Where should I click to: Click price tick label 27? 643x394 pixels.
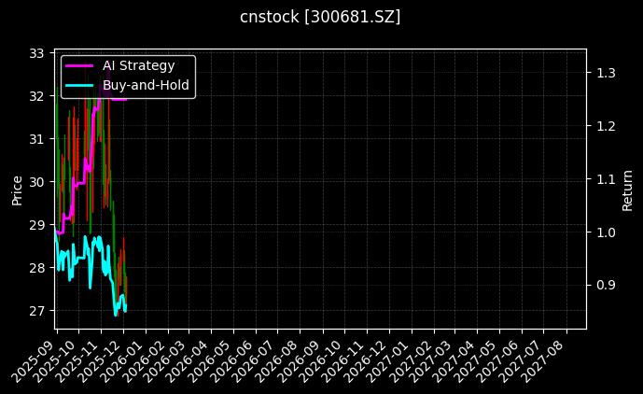[36, 311]
